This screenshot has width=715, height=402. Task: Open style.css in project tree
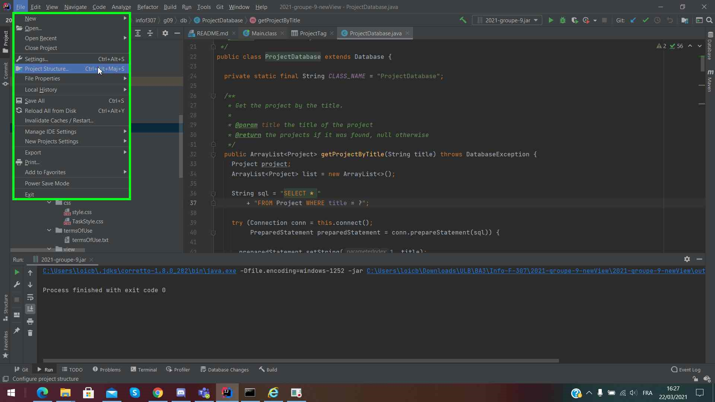coord(82,212)
